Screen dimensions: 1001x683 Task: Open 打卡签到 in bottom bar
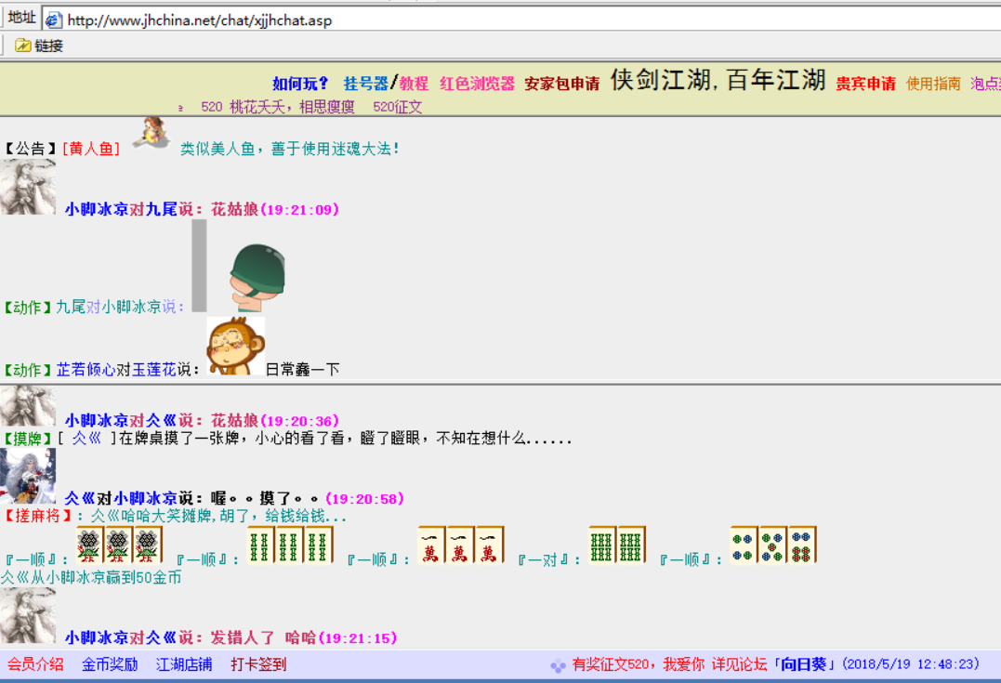click(258, 664)
